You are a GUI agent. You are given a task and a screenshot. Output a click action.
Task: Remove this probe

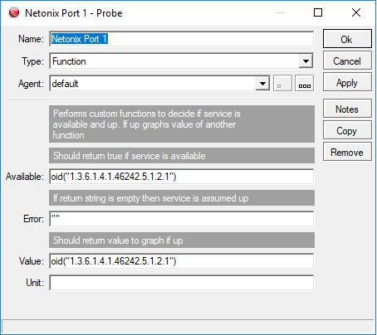point(347,152)
